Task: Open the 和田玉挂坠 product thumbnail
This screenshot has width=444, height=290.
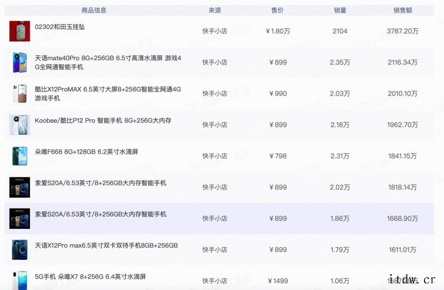Action: tap(20, 31)
